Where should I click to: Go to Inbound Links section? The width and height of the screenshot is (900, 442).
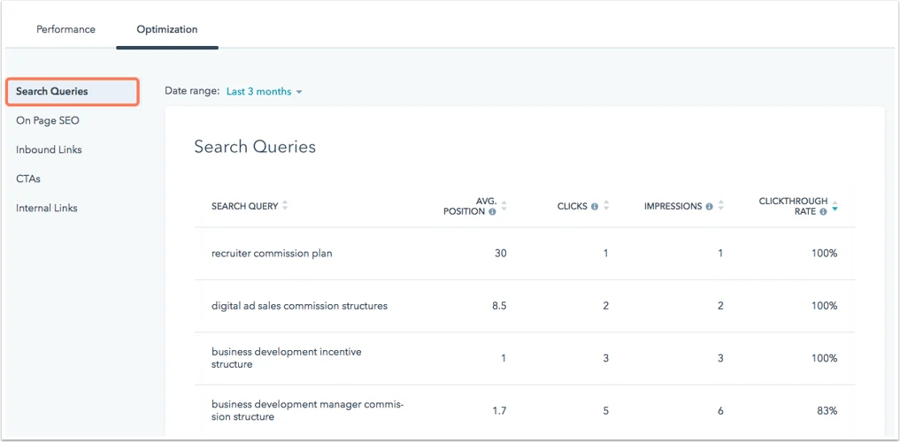[49, 149]
